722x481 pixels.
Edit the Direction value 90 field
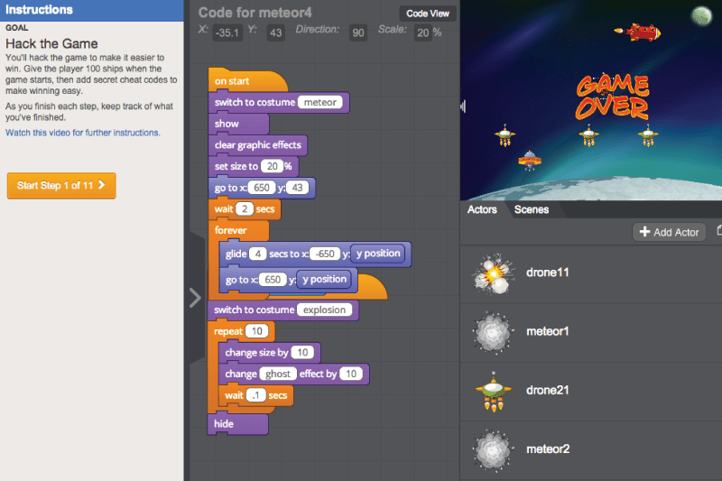coord(357,32)
